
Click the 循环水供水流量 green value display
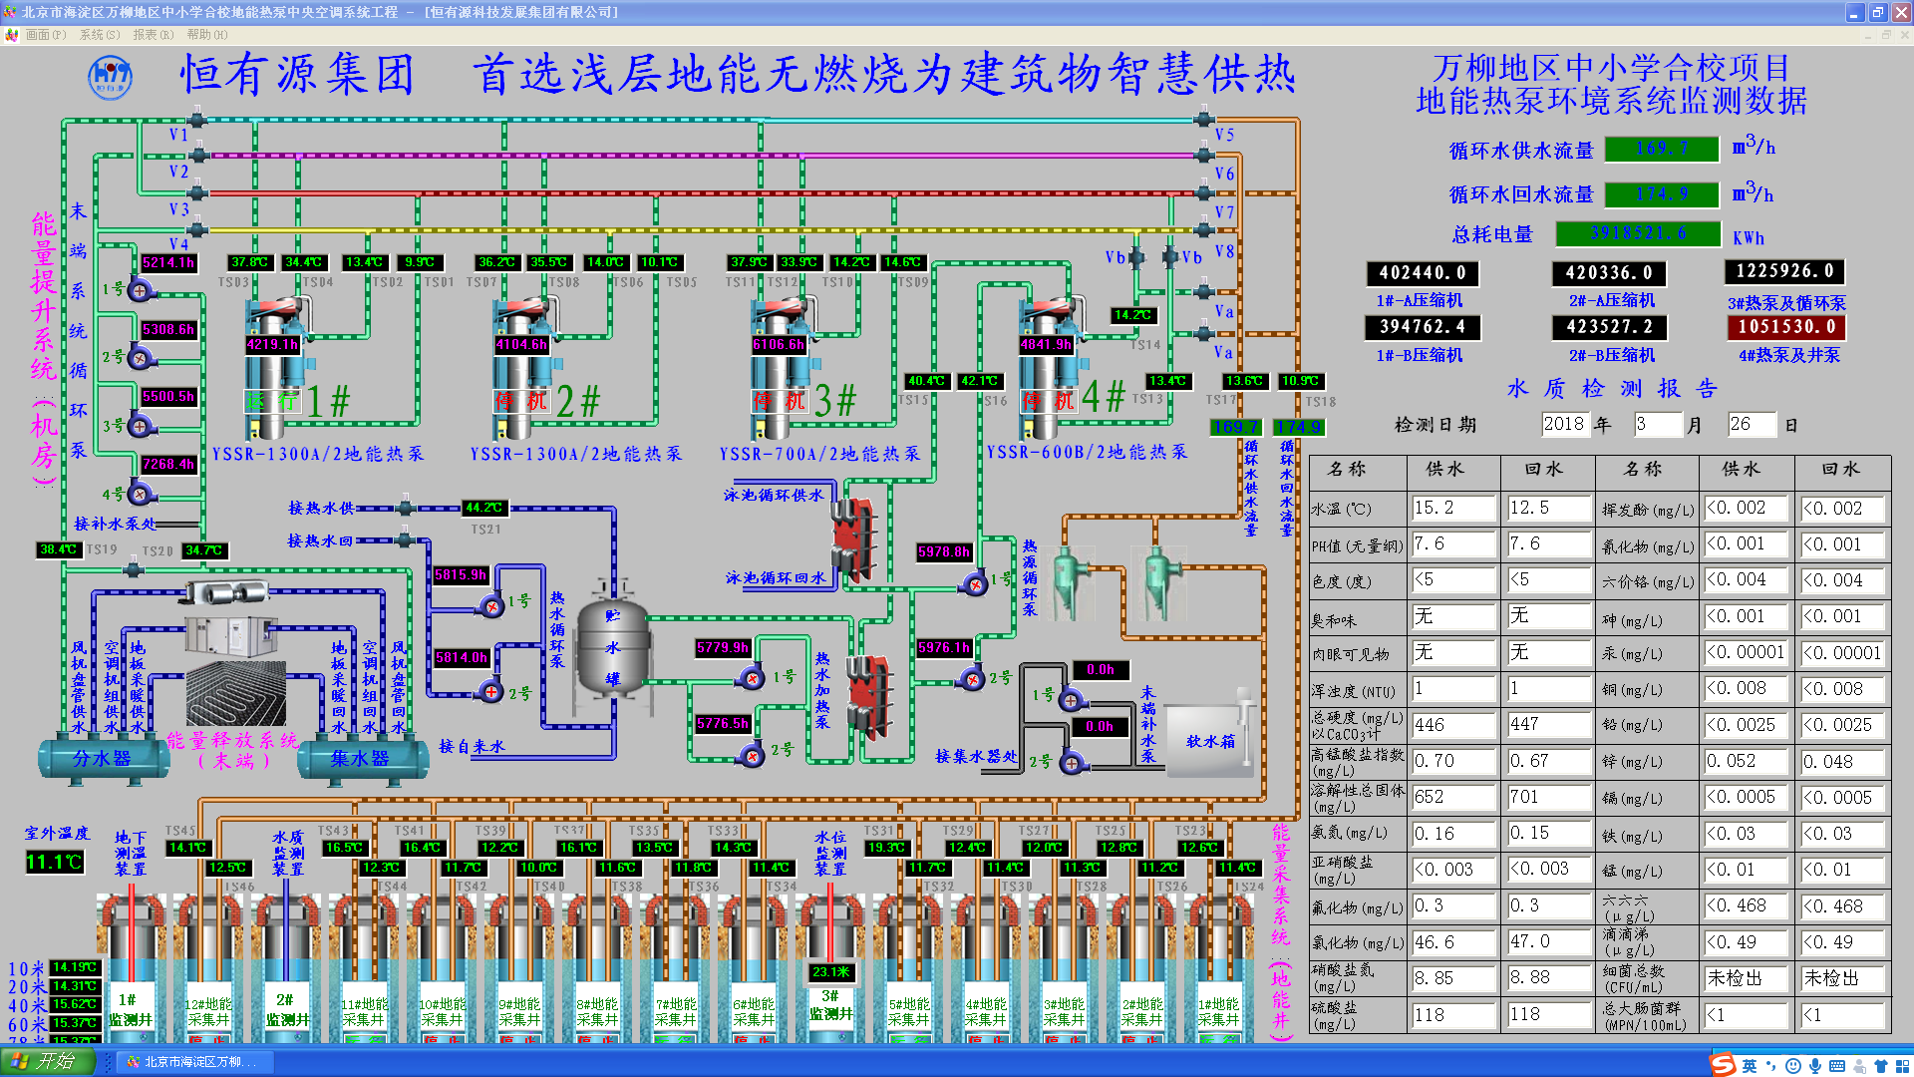point(1661,149)
